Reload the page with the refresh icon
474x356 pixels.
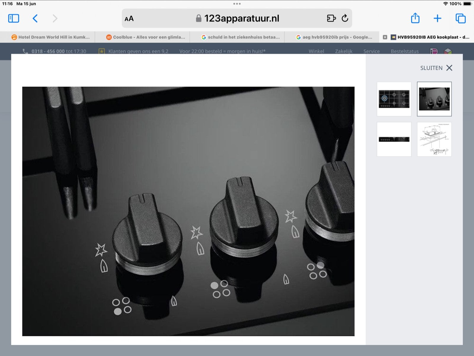coord(345,18)
